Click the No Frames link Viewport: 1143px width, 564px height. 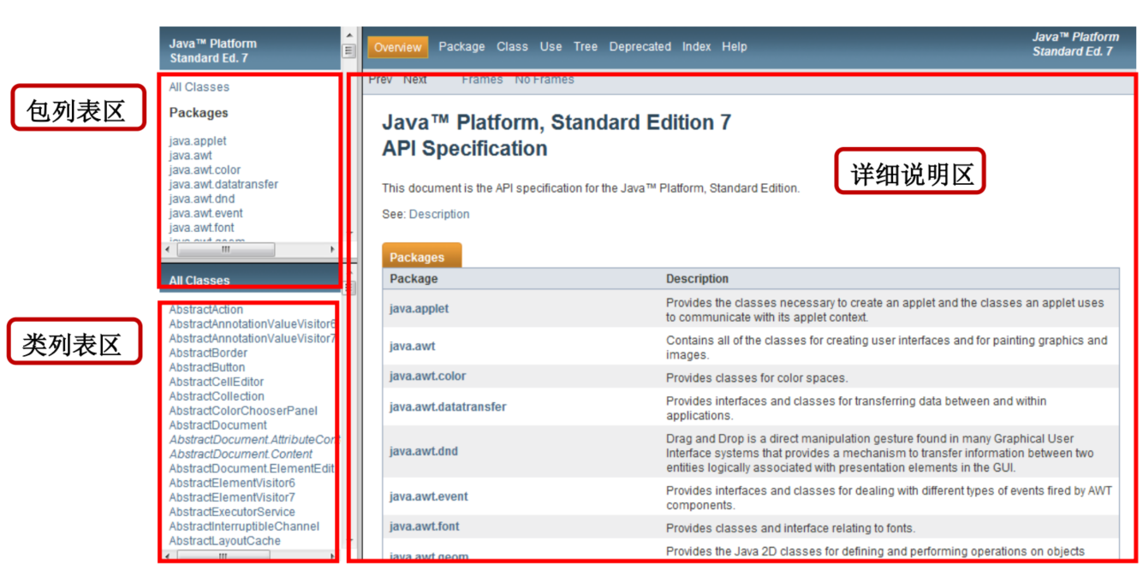pos(545,80)
